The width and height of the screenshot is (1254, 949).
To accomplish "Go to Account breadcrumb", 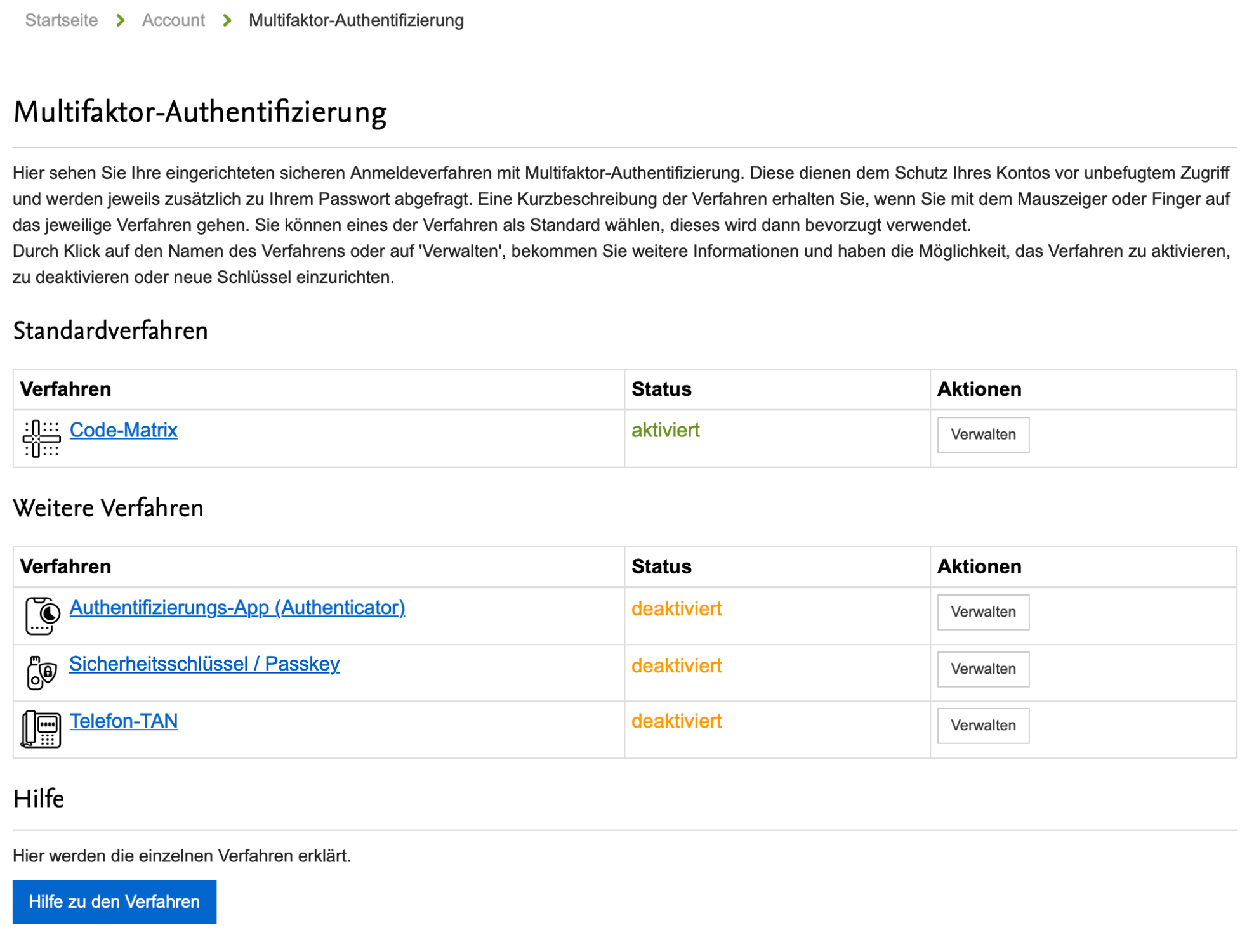I will [x=173, y=20].
